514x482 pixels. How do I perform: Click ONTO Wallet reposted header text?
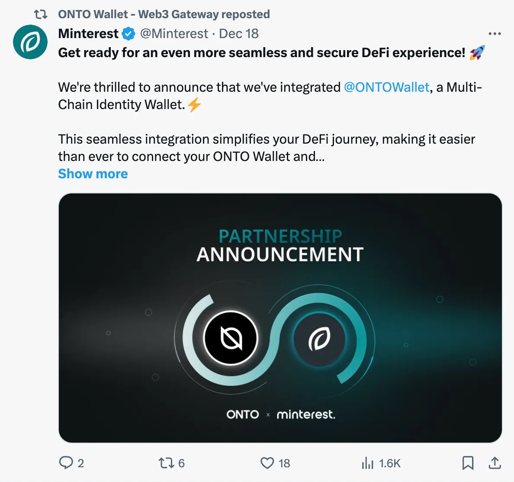click(164, 14)
